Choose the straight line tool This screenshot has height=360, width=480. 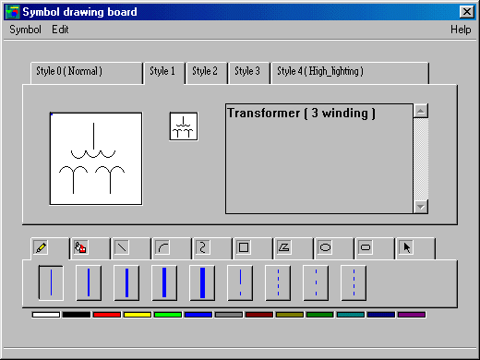click(x=122, y=247)
